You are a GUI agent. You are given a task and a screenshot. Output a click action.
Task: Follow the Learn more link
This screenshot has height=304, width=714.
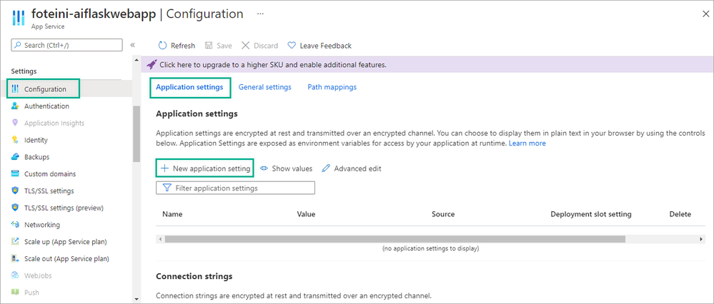[527, 143]
